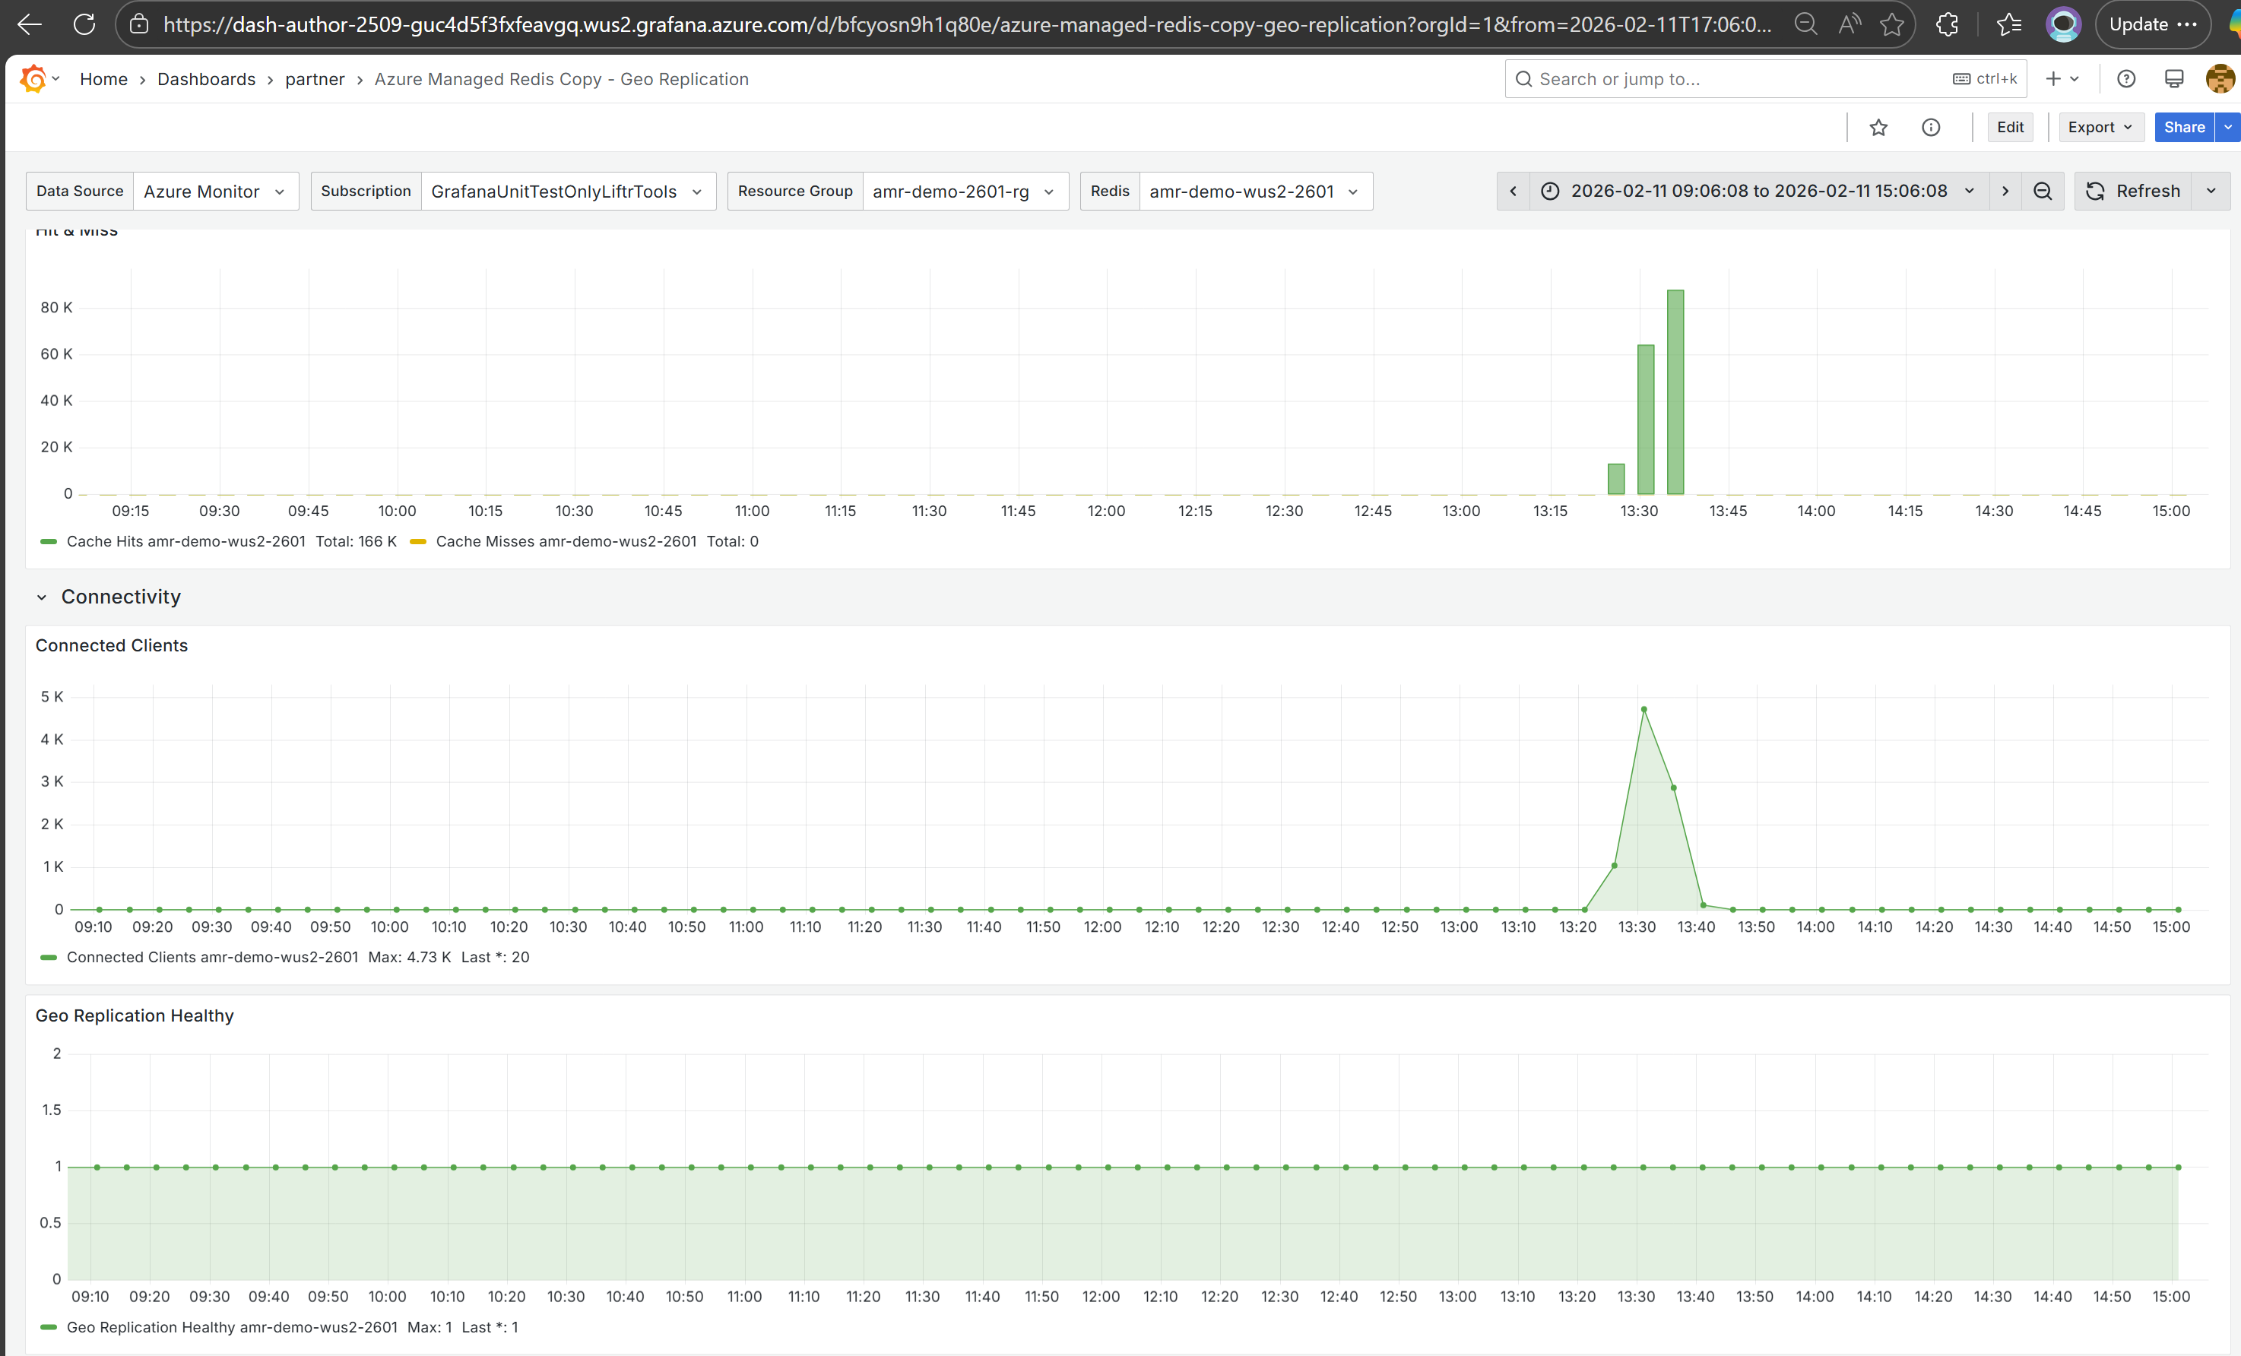2241x1356 pixels.
Task: Shift time range backward arrow
Action: [x=1514, y=191]
